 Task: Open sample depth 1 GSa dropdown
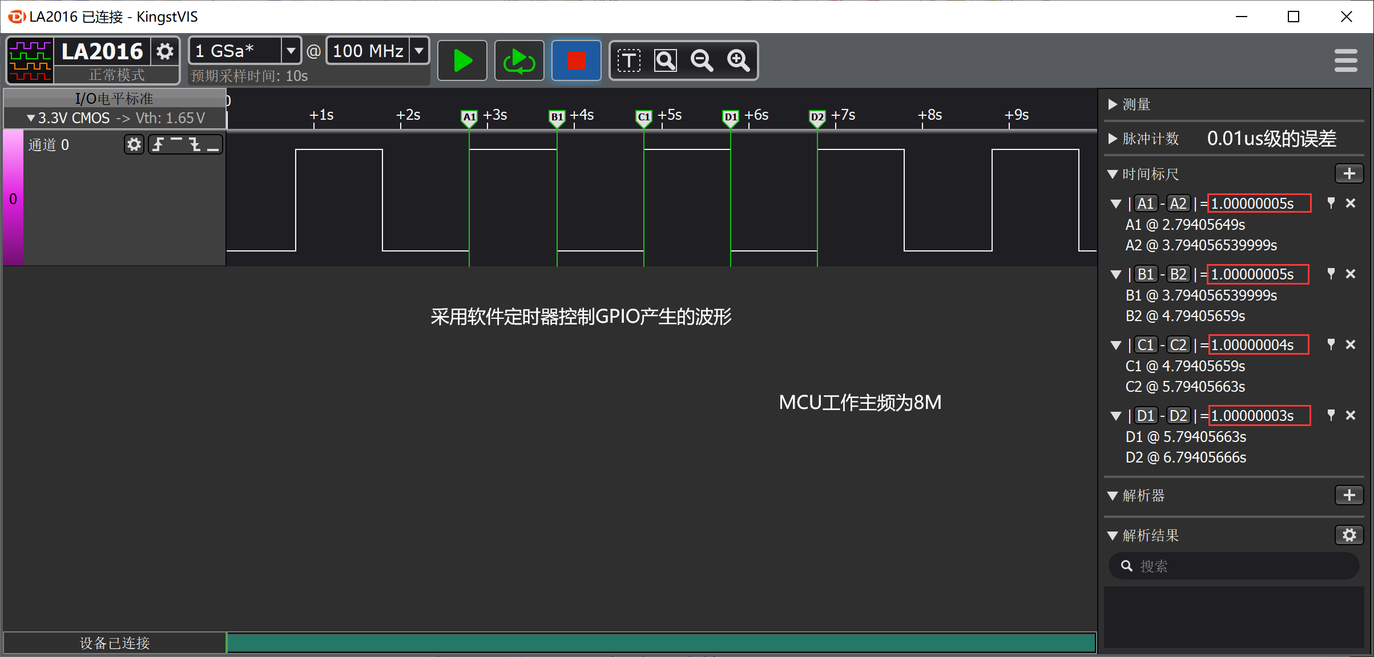click(x=291, y=51)
